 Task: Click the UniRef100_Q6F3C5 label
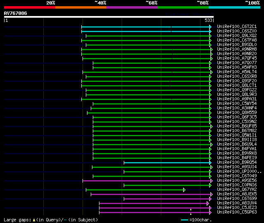[237, 117]
